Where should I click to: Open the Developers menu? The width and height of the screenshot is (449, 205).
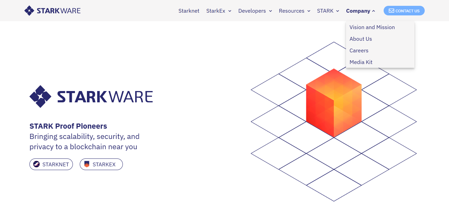pos(252,11)
